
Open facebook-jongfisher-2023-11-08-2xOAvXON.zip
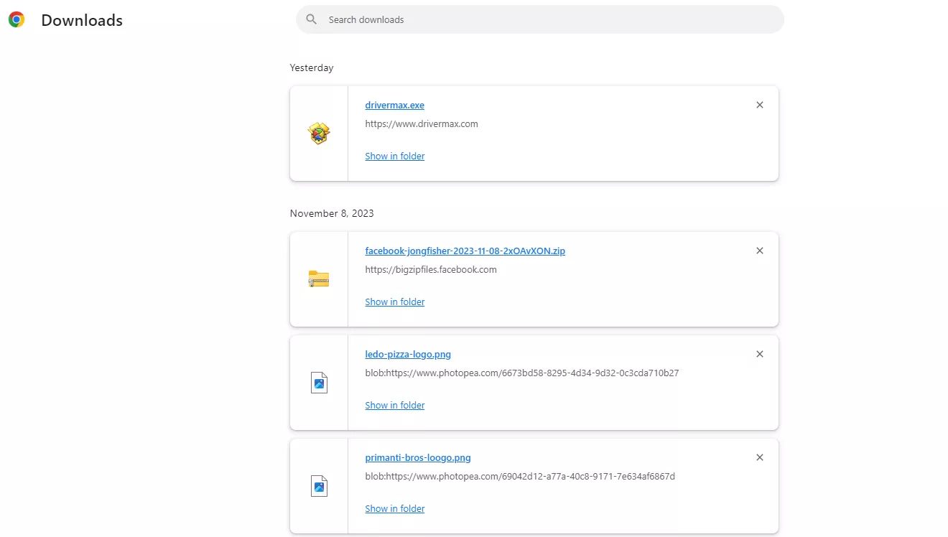tap(465, 251)
